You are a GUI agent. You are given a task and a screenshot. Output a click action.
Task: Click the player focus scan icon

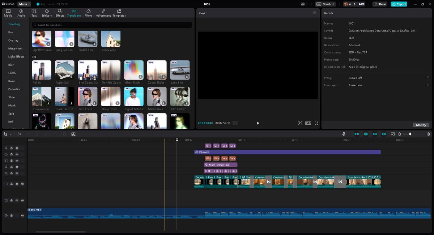300,123
